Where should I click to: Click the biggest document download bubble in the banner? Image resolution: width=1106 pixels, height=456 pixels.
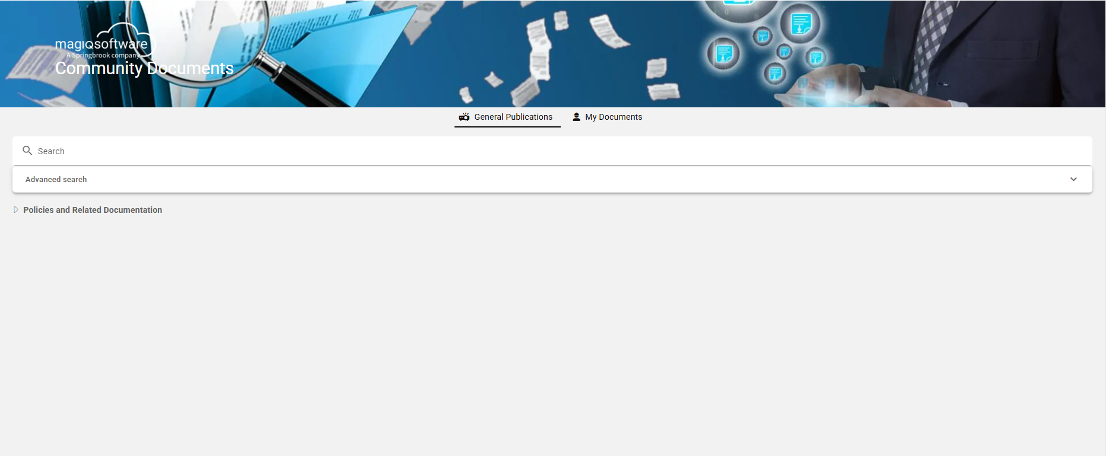tap(800, 24)
